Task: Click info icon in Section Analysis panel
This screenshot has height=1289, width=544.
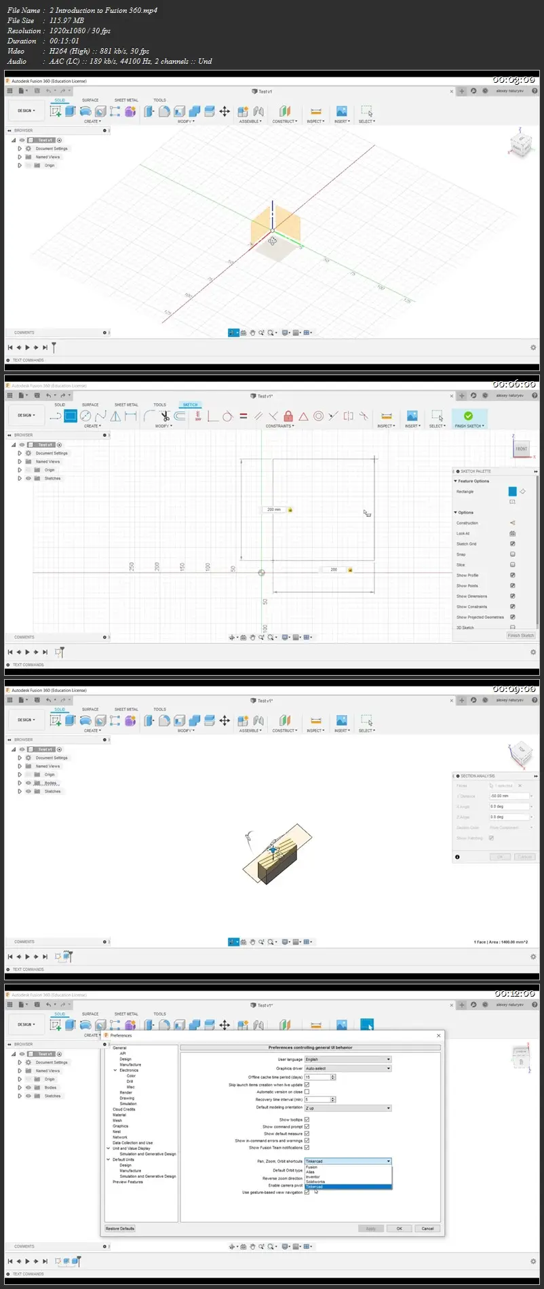Action: tap(457, 857)
